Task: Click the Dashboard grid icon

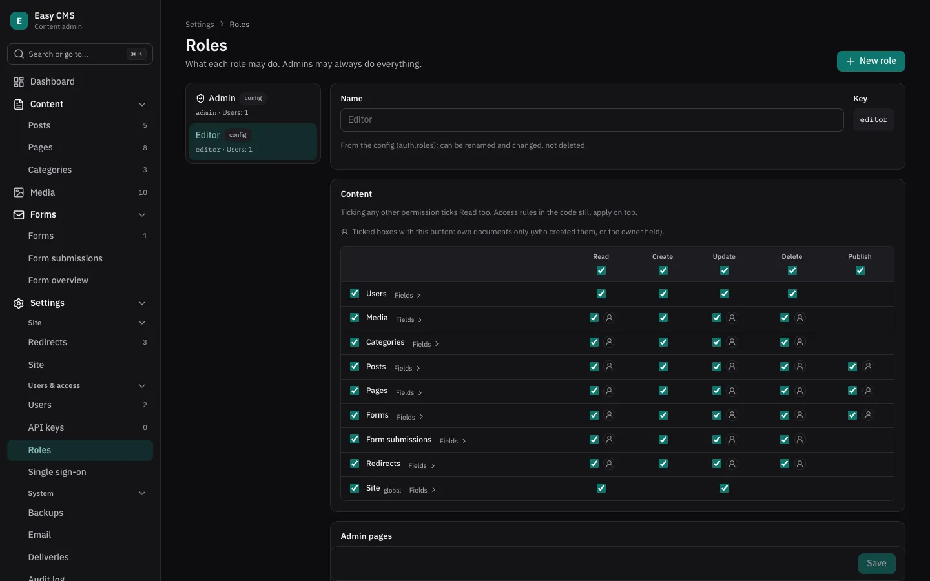Action: tap(19, 82)
